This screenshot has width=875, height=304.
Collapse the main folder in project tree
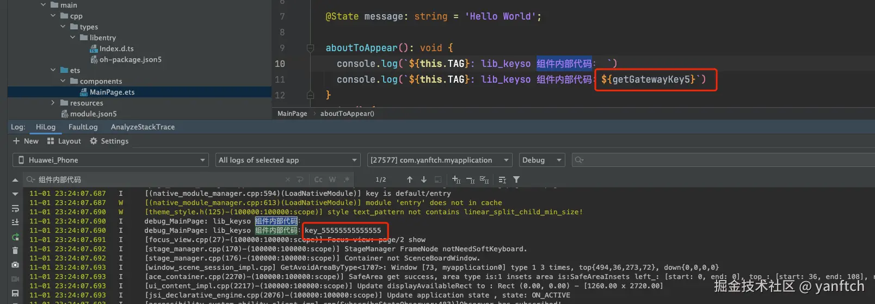pos(43,5)
